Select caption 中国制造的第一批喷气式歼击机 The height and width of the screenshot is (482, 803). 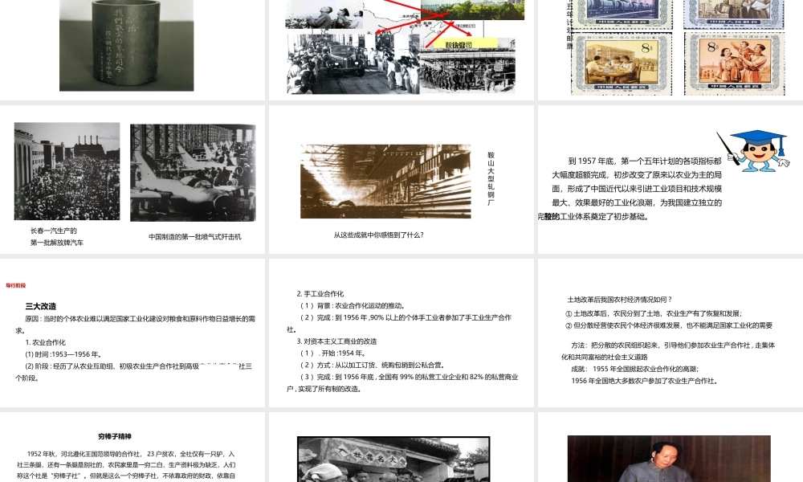click(x=194, y=237)
